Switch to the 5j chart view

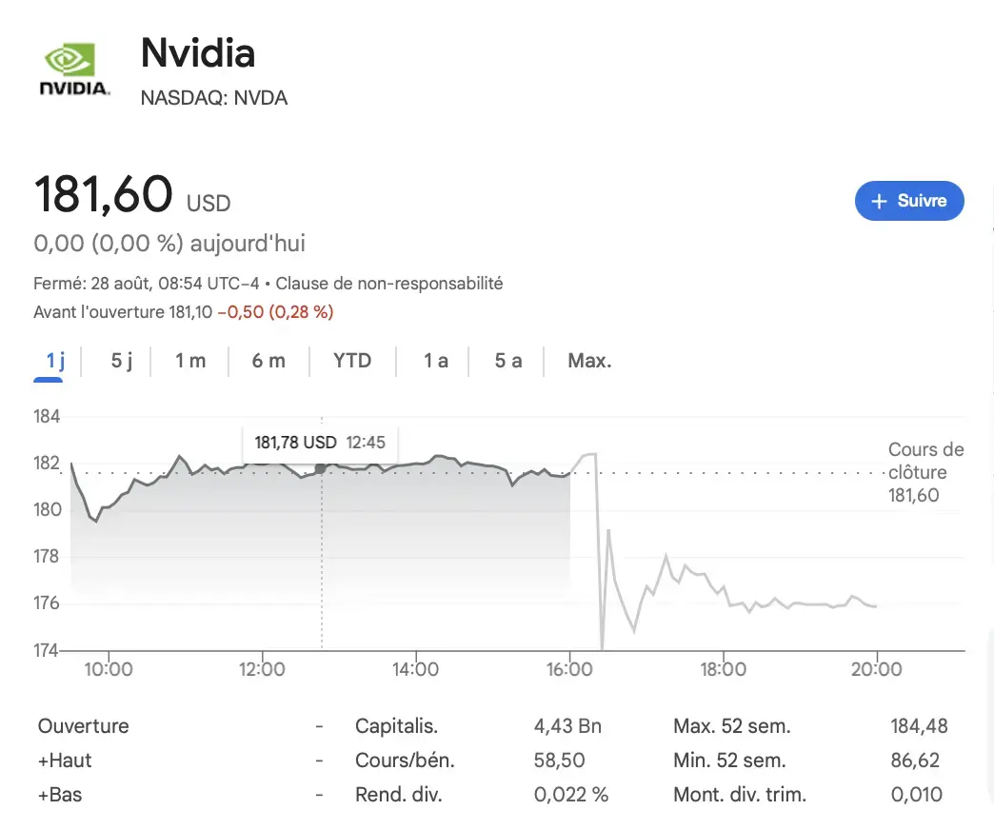[x=119, y=361]
